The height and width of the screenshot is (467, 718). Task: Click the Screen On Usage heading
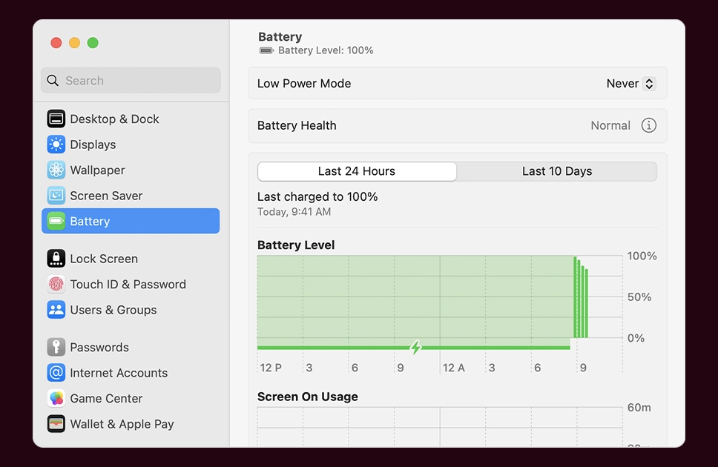coord(307,397)
